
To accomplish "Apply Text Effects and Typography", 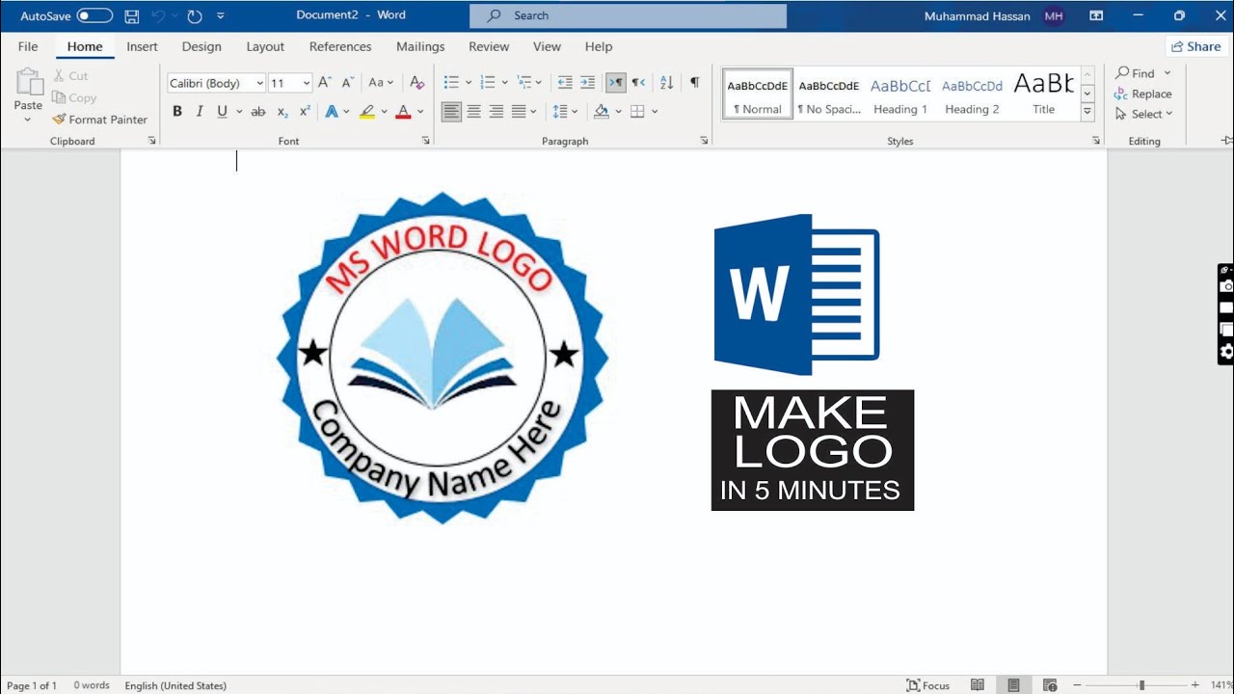I will click(x=332, y=112).
